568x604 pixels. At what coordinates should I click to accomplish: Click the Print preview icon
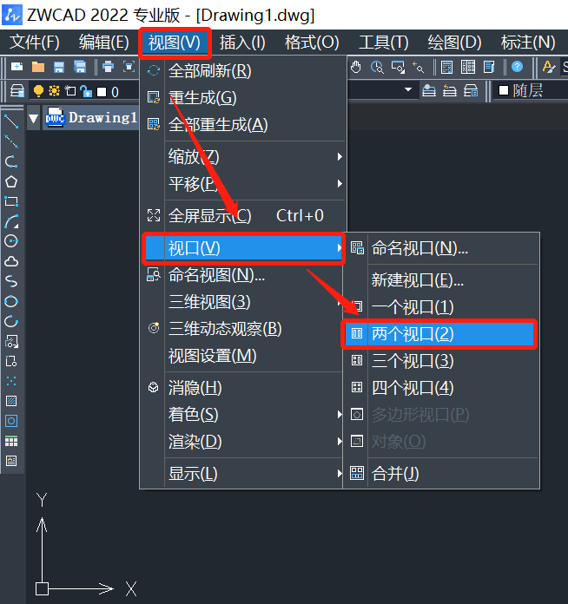coord(129,67)
